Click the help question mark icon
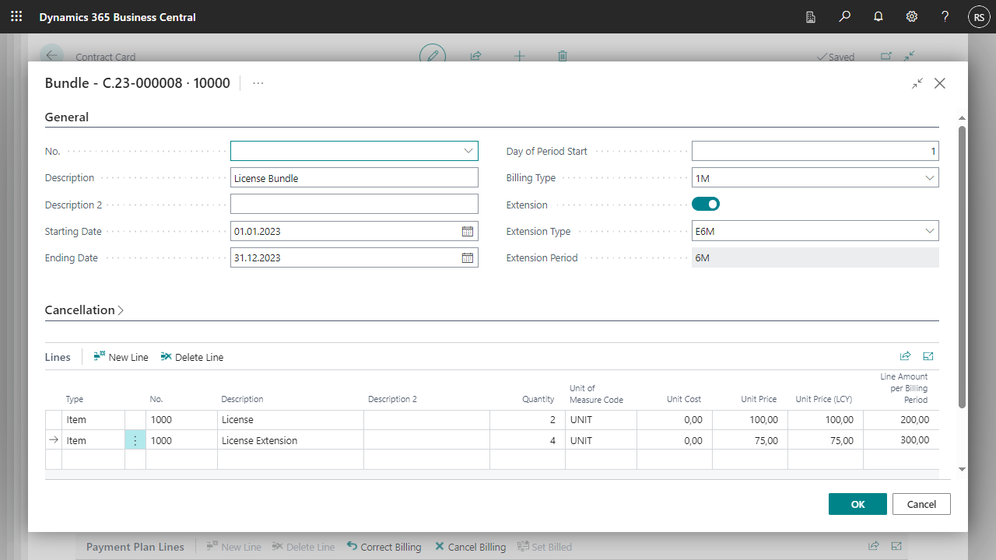The image size is (996, 560). (x=945, y=16)
